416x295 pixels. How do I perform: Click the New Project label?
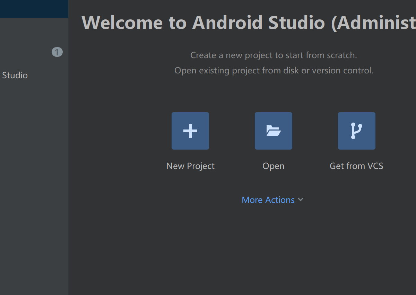pos(190,166)
